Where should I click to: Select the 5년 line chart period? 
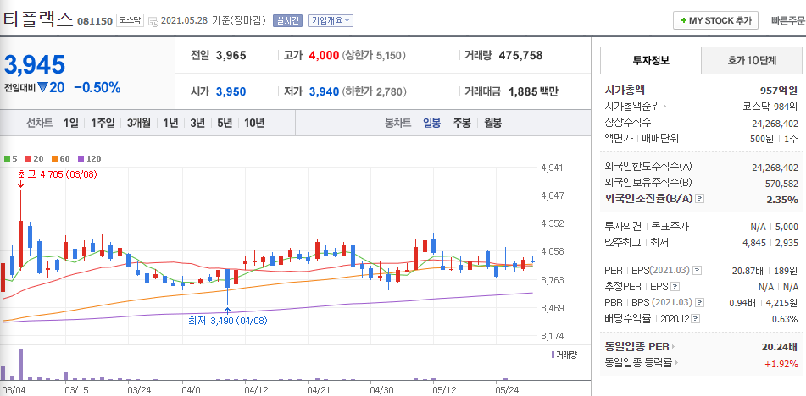pyautogui.click(x=225, y=123)
